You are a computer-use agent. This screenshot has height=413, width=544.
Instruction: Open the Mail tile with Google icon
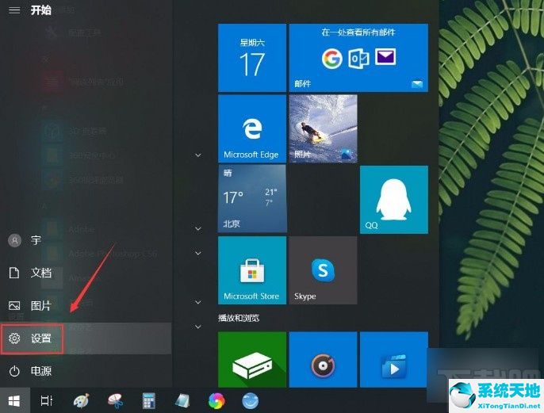click(358, 58)
